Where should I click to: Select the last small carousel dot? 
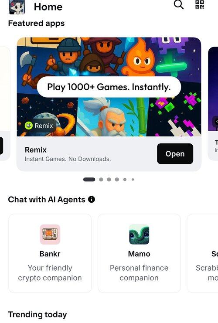[133, 180]
